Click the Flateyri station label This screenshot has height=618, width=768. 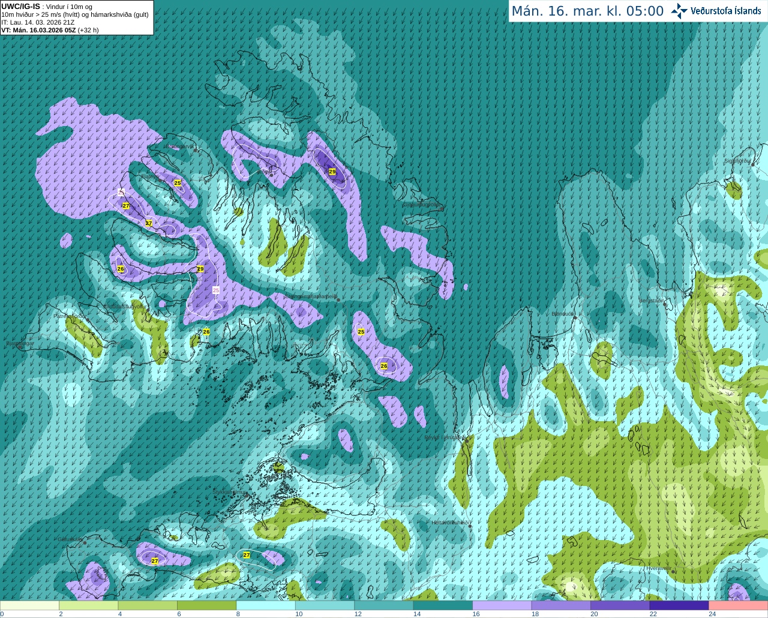pyautogui.click(x=150, y=177)
